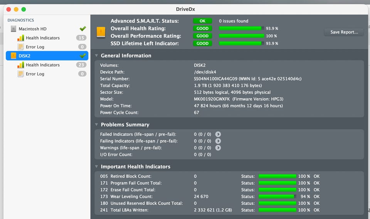370x219 pixels.
Task: Click the Retired Block Count 100% status bar
Action: pyautogui.click(x=277, y=176)
